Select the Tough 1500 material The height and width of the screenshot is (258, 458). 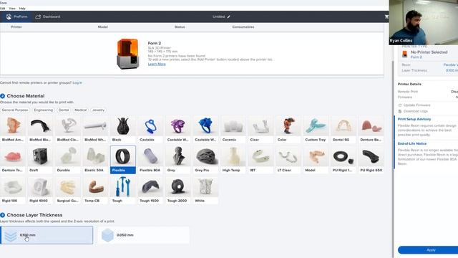(x=150, y=190)
